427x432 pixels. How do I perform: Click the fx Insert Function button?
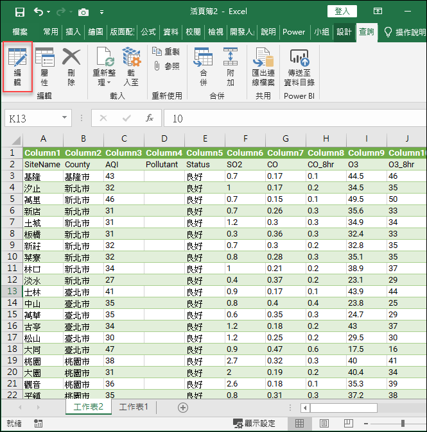pos(150,118)
